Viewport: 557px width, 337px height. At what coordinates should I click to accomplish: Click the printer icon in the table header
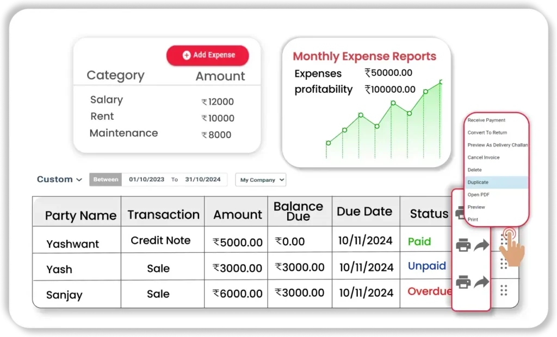click(461, 212)
